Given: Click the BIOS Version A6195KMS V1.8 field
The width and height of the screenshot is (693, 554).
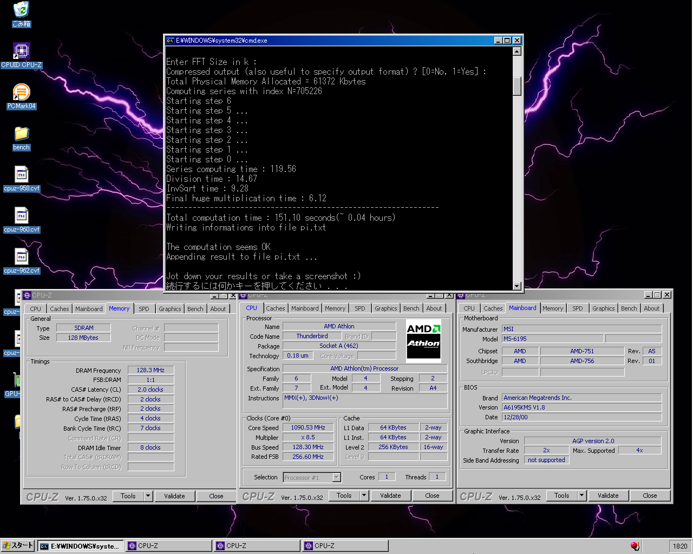Looking at the screenshot, I should pyautogui.click(x=582, y=407).
